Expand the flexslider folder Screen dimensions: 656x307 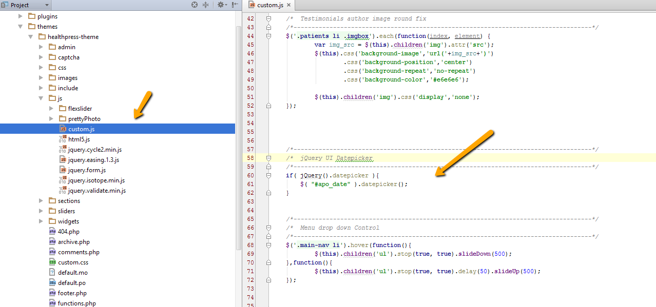(x=51, y=109)
